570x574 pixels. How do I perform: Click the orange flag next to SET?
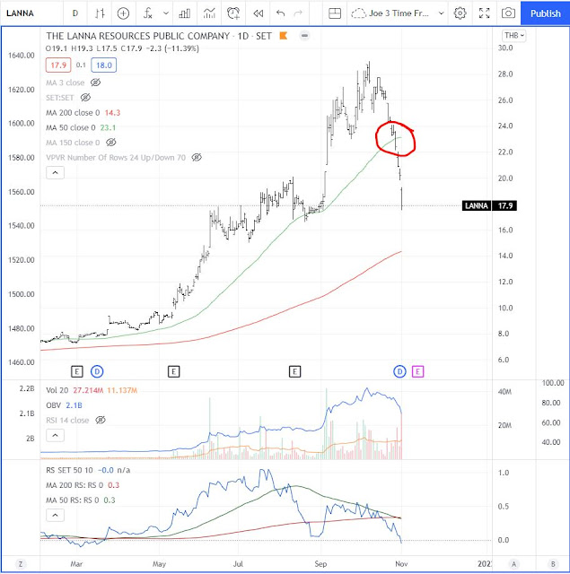[283, 36]
